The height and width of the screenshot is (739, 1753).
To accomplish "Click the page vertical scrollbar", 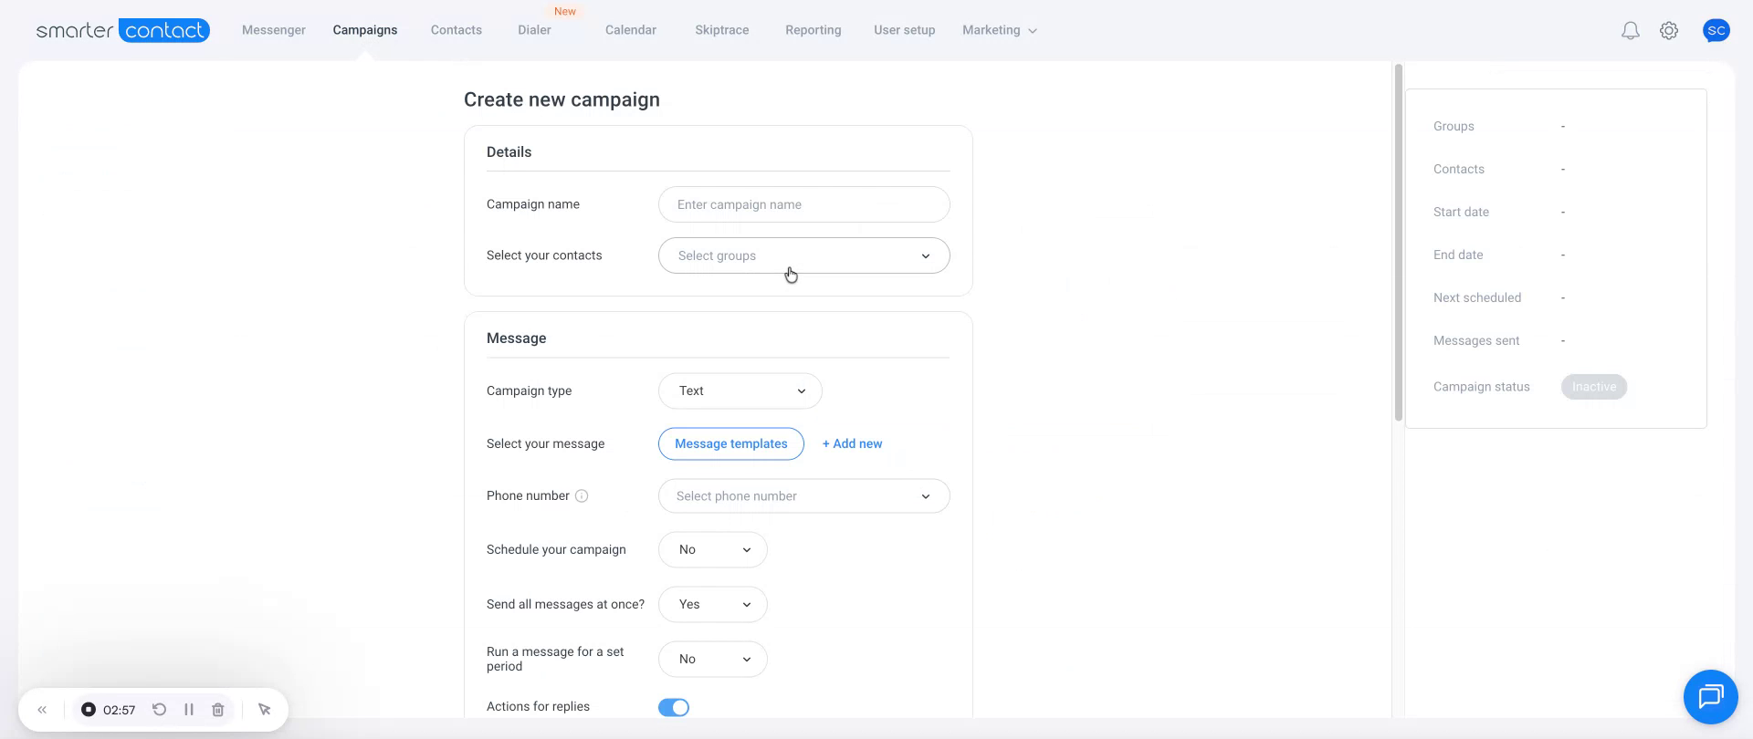I will pyautogui.click(x=1398, y=242).
